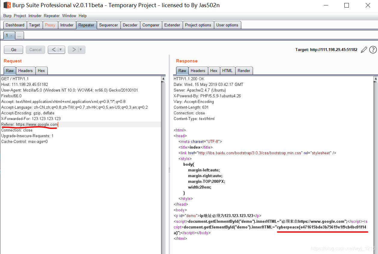Click the Upgrade-Insecure-Requests header line

(27, 136)
